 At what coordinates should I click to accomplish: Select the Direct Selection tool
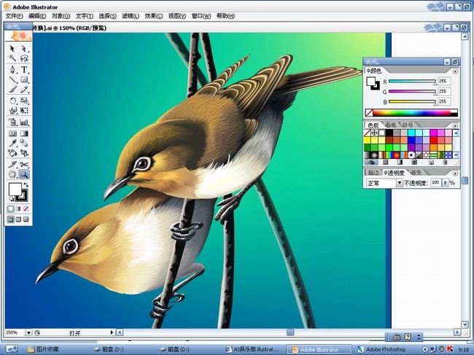point(24,49)
